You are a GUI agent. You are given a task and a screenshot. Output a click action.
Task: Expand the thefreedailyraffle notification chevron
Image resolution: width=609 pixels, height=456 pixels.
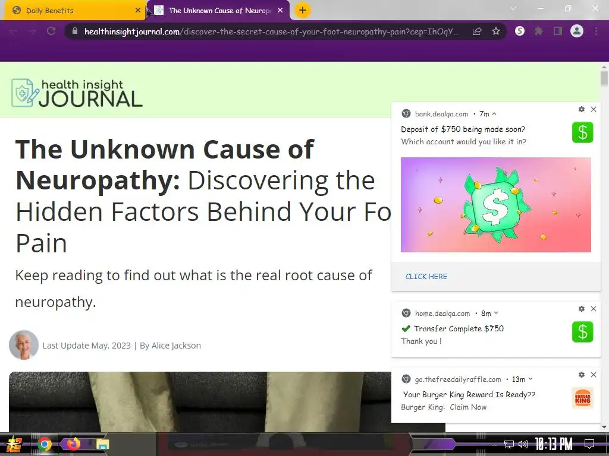tap(530, 379)
